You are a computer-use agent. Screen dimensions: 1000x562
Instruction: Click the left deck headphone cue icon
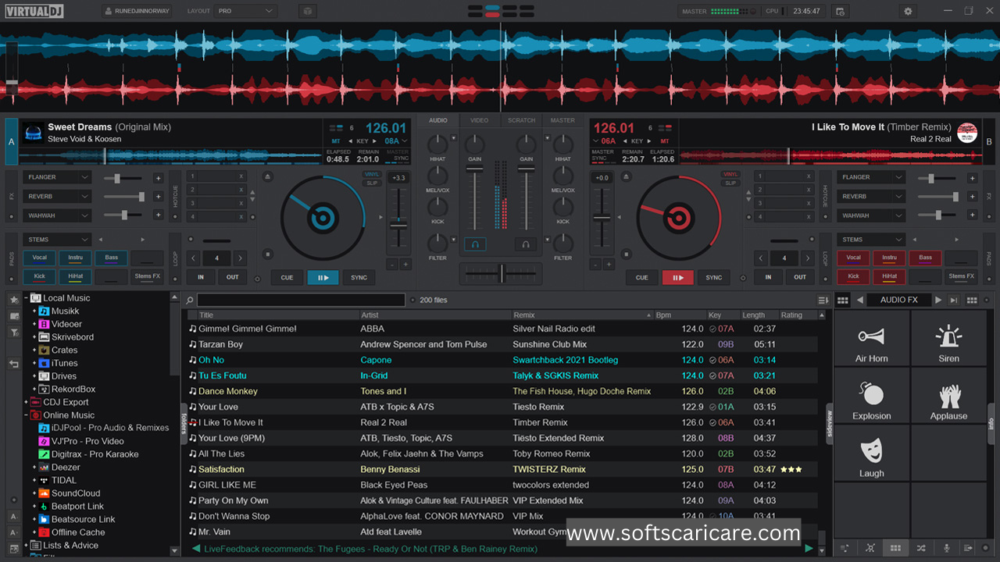(x=475, y=244)
